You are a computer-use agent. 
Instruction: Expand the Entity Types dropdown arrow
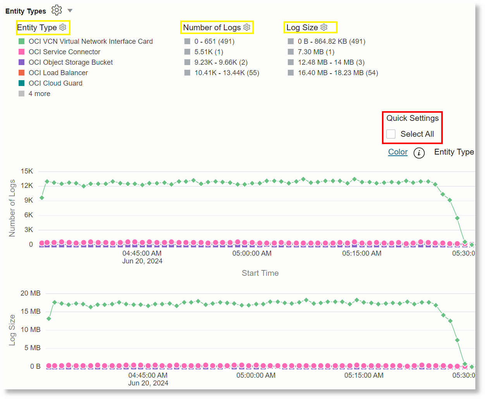click(69, 10)
